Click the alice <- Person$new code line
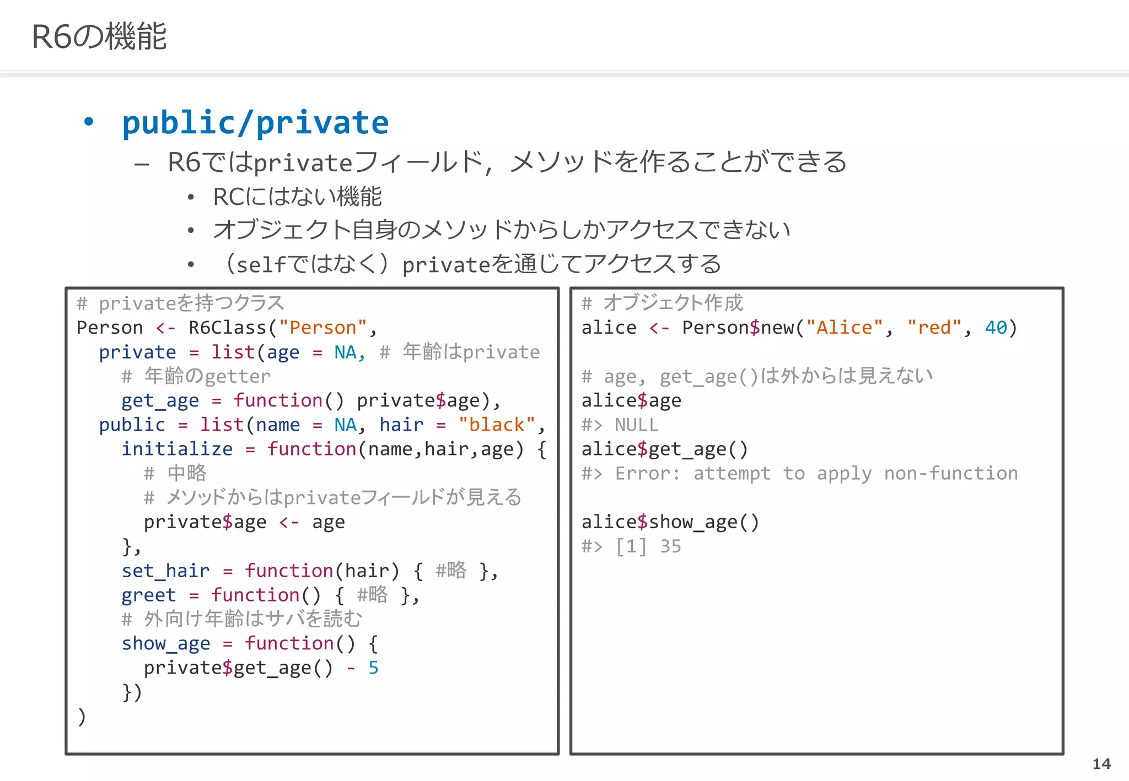The width and height of the screenshot is (1129, 781). (799, 328)
